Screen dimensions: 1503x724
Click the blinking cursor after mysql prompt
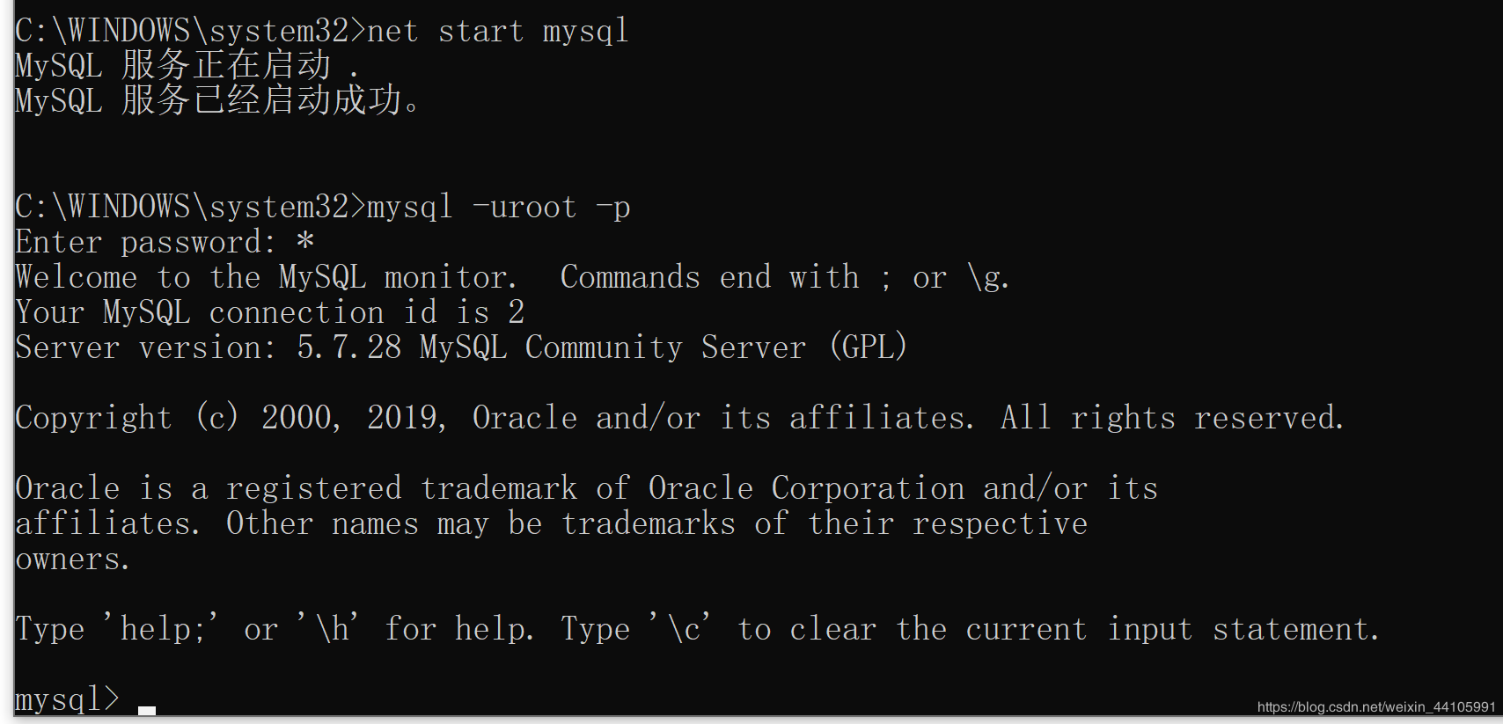[x=147, y=709]
